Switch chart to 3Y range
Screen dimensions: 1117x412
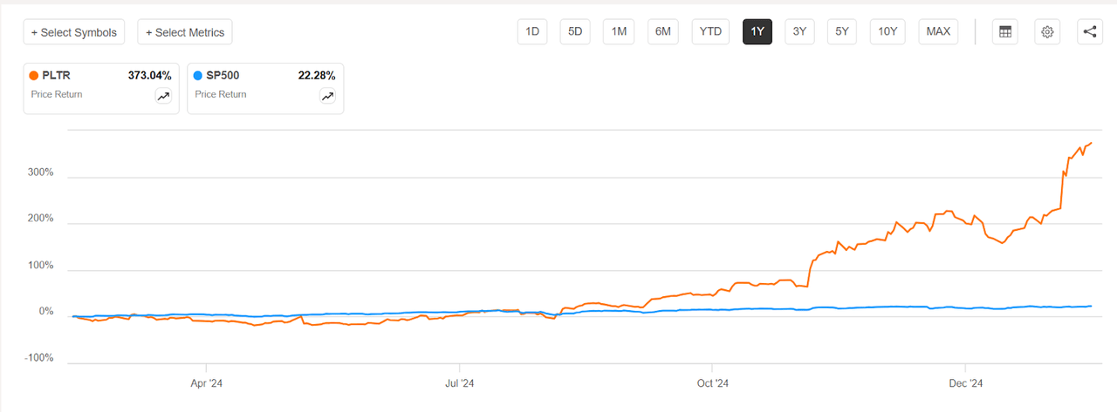pyautogui.click(x=799, y=32)
